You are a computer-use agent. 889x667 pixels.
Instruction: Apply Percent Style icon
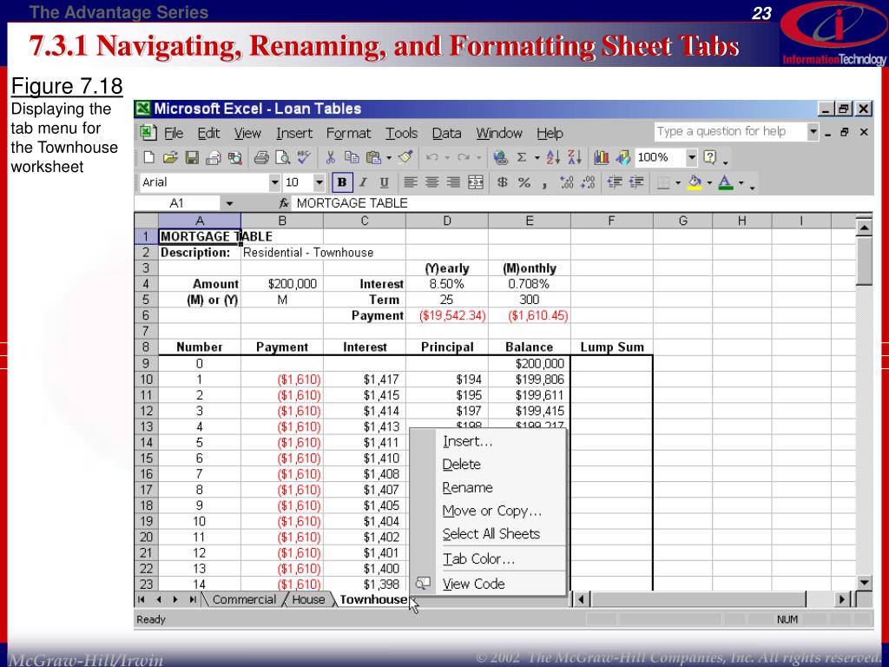pos(524,182)
